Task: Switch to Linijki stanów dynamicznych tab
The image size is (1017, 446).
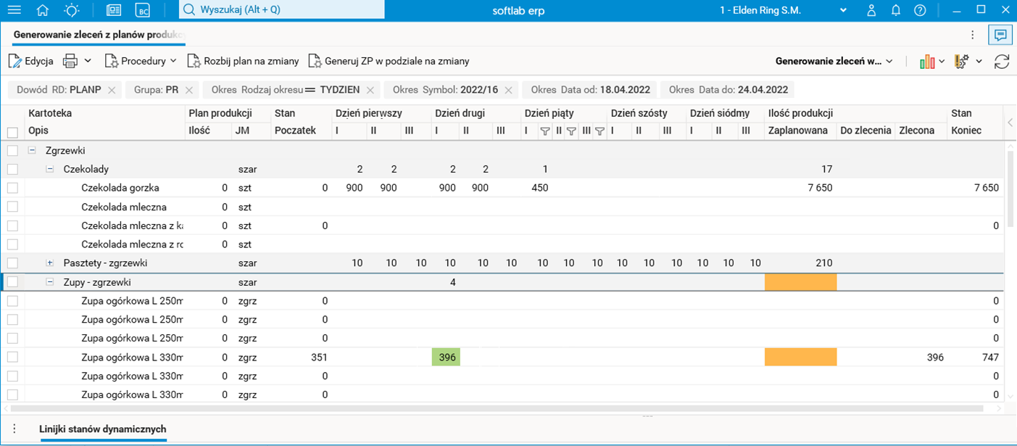Action: click(x=103, y=429)
